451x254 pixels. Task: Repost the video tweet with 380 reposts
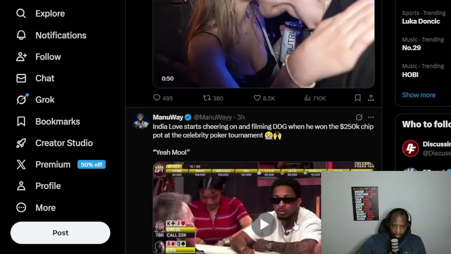pos(207,98)
